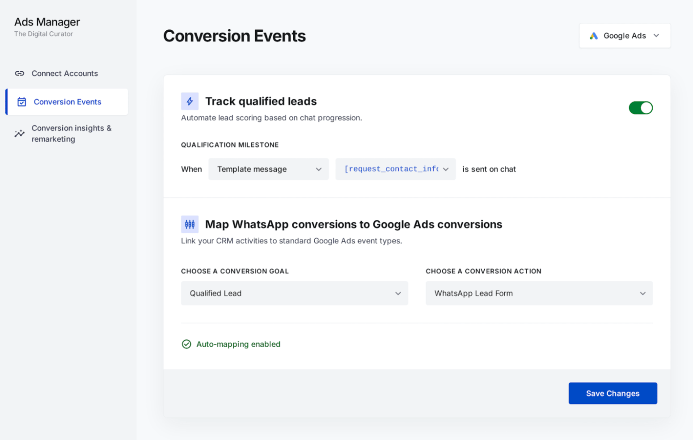Viewport: 693px width, 440px height.
Task: Open the Qualified Lead conversion goal dropdown
Action: (294, 293)
